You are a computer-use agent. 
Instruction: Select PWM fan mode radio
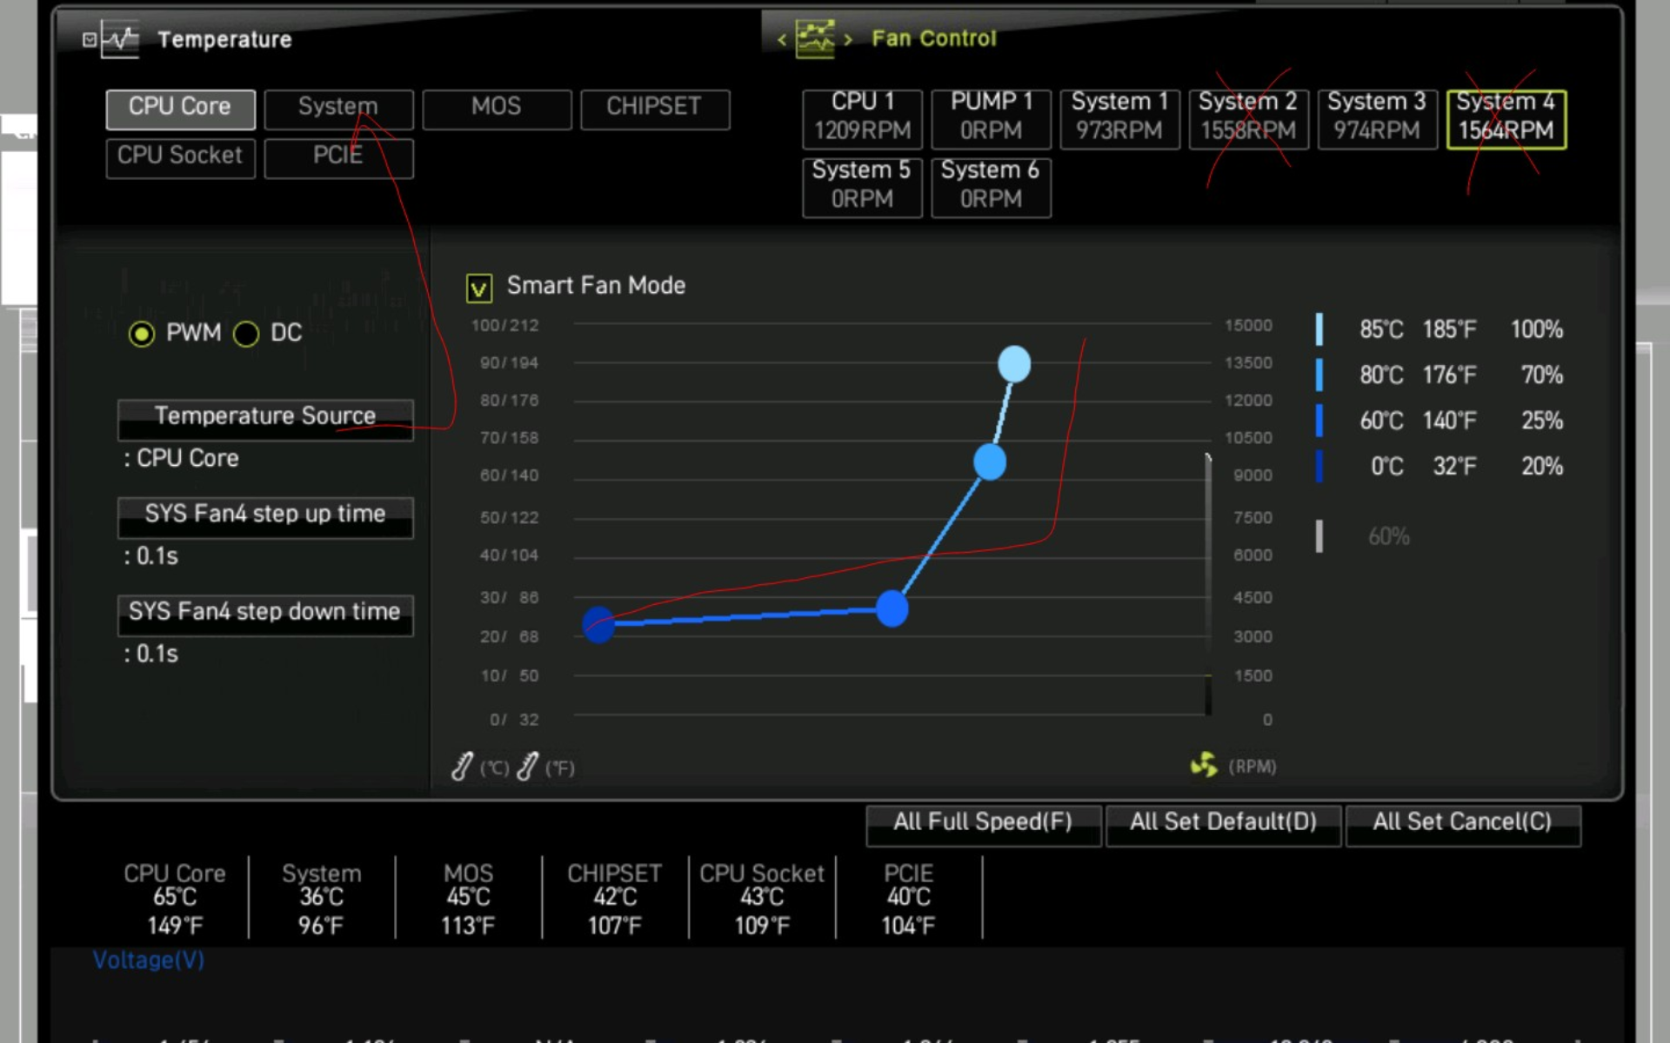pyautogui.click(x=142, y=334)
